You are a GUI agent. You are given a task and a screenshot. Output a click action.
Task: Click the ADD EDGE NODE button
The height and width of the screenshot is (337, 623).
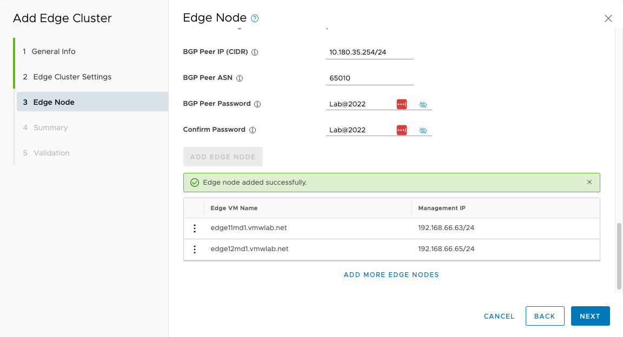pos(223,157)
